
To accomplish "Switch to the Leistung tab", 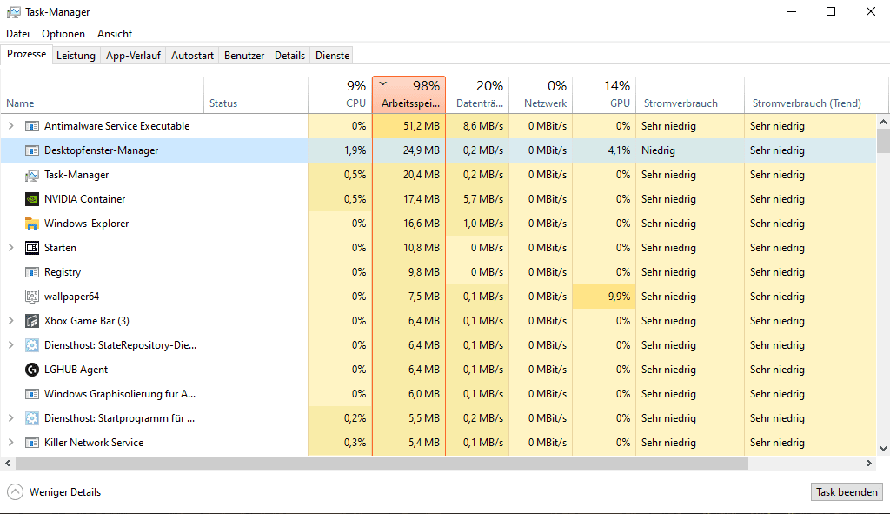I will click(76, 56).
